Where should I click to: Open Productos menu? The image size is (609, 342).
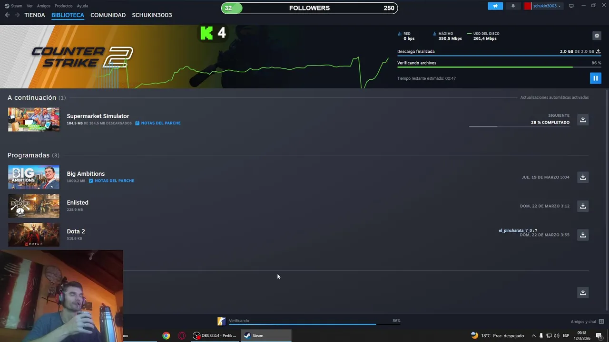(64, 6)
